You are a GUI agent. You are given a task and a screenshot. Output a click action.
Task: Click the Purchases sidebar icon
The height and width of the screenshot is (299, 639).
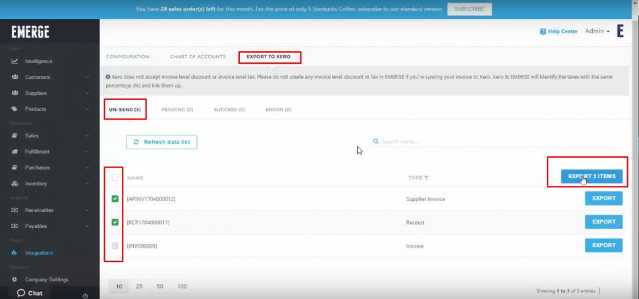(x=14, y=168)
